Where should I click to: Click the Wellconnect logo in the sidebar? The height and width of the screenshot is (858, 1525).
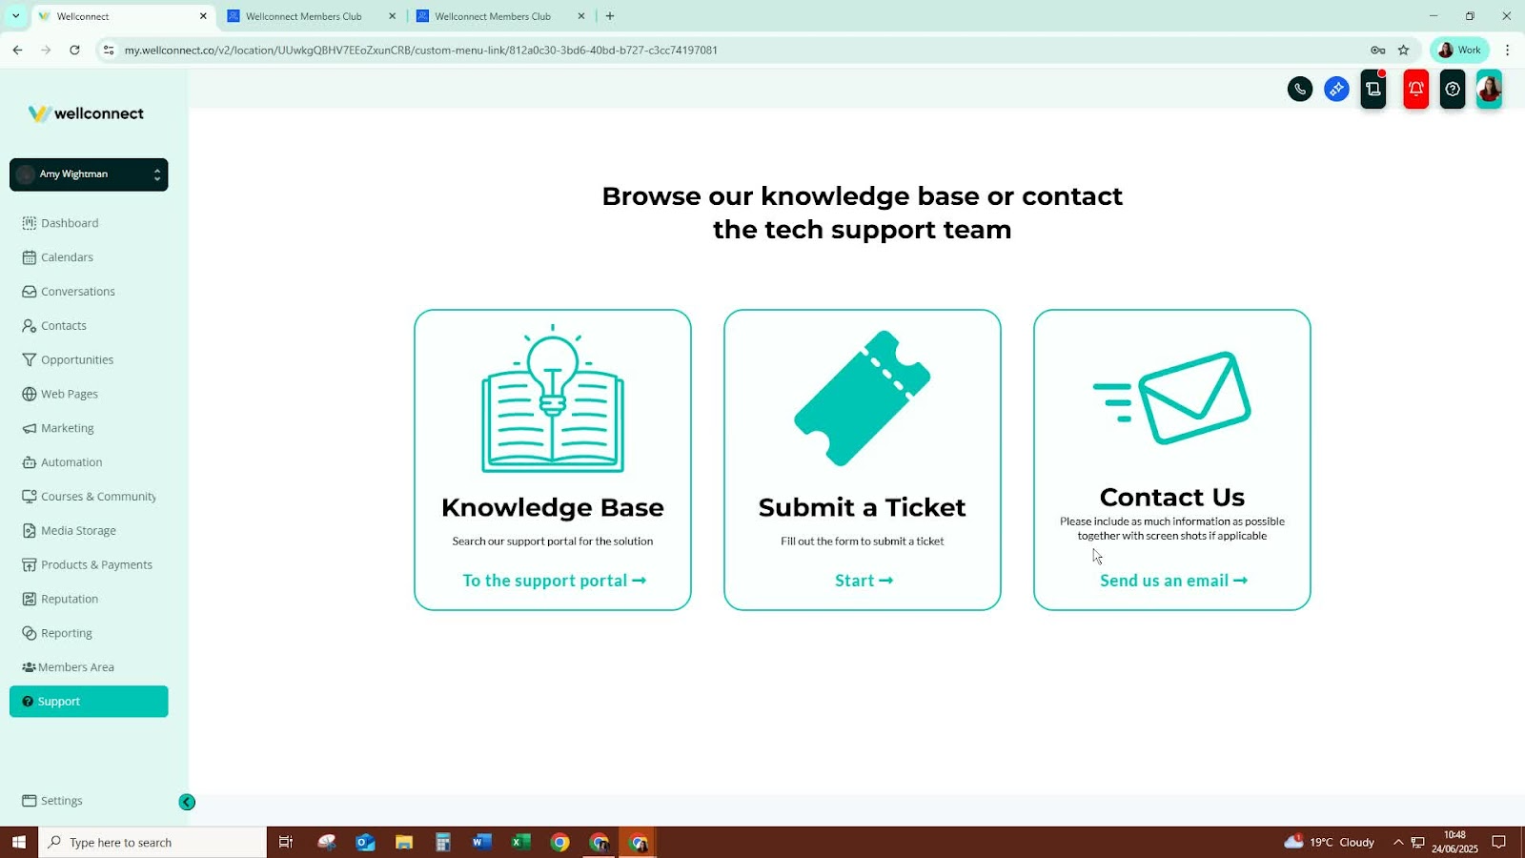(x=87, y=113)
